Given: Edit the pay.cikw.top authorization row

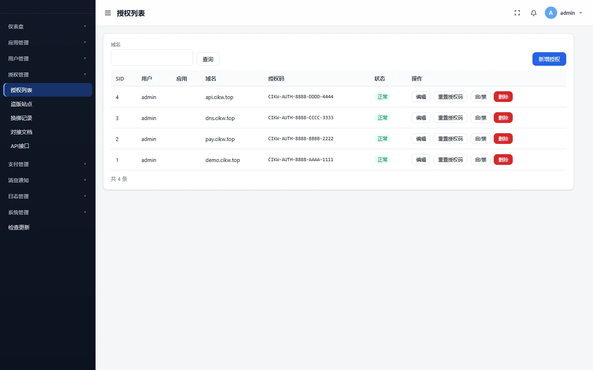Looking at the screenshot, I should pos(421,139).
